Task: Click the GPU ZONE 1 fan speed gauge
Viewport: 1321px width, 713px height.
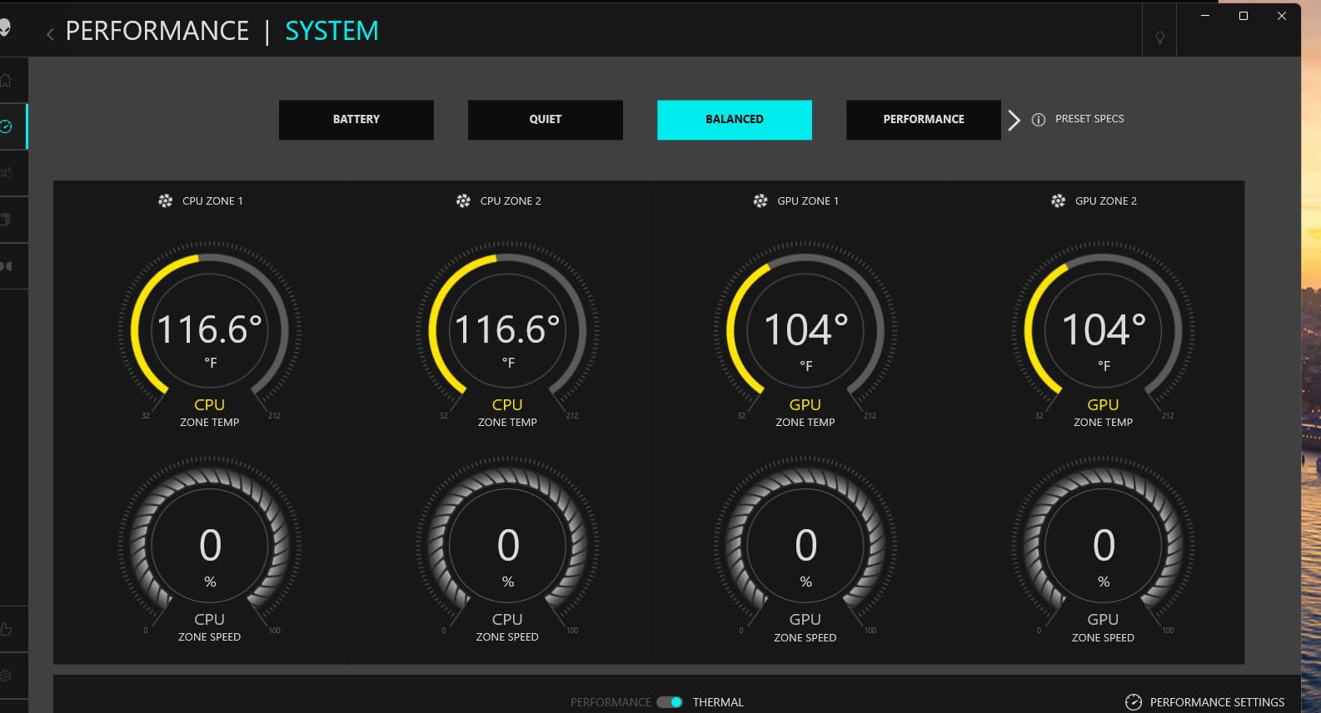Action: coord(805,546)
